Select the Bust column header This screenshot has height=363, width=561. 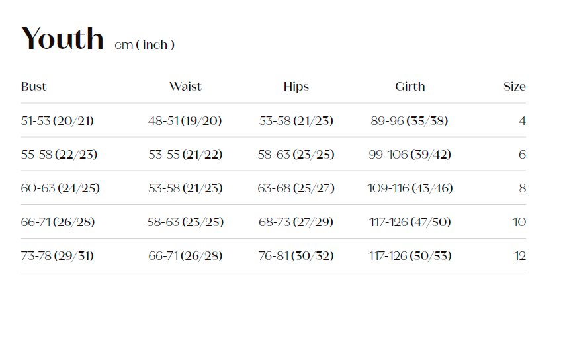(34, 86)
